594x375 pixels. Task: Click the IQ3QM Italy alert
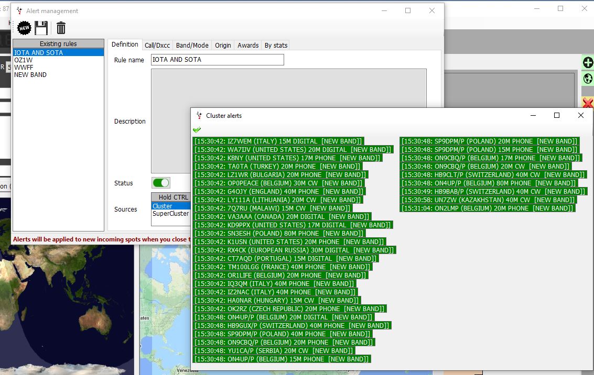coord(275,283)
